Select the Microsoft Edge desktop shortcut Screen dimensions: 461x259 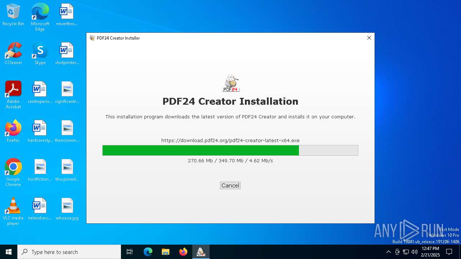[x=40, y=17]
